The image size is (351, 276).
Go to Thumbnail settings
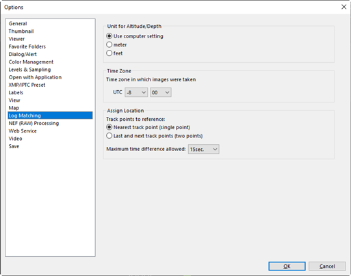[x=21, y=31]
